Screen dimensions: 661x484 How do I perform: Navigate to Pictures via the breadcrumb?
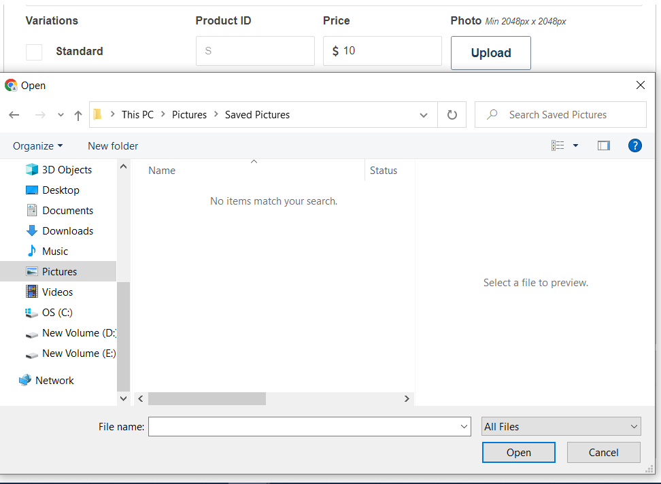pyautogui.click(x=189, y=114)
